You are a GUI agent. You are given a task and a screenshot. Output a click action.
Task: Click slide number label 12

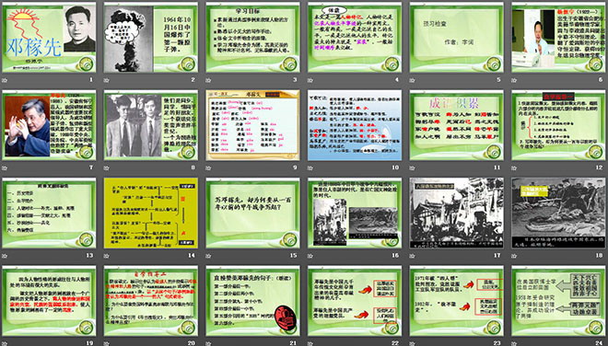coord(599,167)
